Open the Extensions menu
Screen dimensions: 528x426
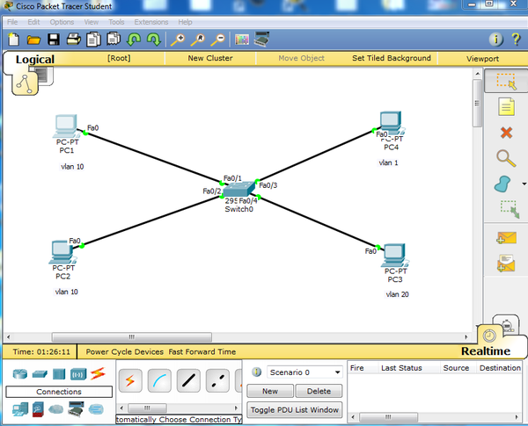151,22
